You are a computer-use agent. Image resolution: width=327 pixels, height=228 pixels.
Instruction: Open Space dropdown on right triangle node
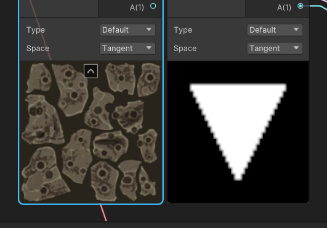[275, 49]
